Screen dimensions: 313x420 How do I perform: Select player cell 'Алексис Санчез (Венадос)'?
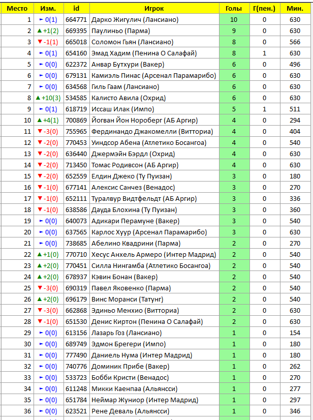(x=154, y=187)
